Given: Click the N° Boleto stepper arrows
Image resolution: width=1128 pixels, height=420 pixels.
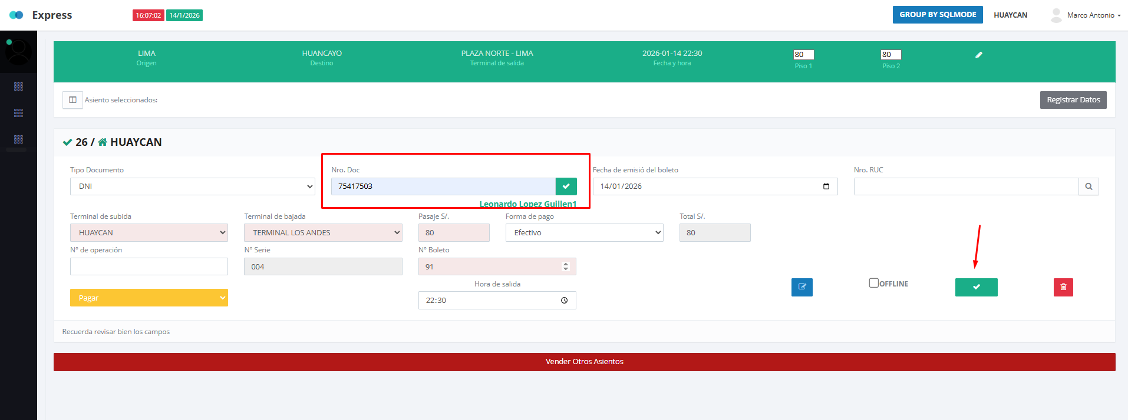Looking at the screenshot, I should click(566, 266).
